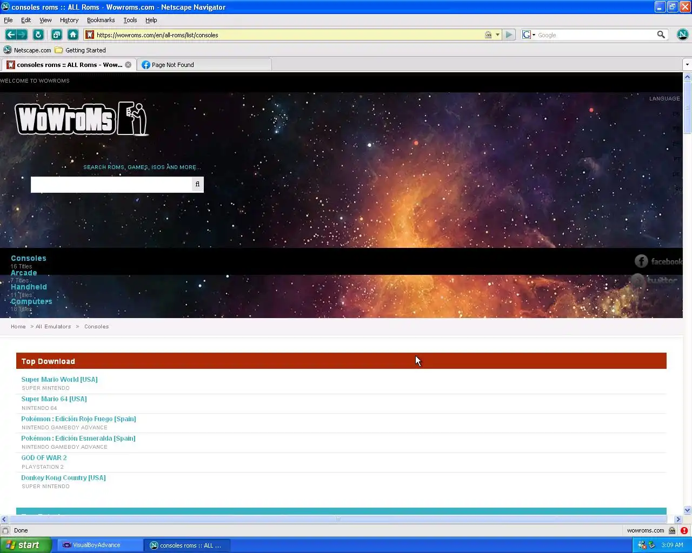Open Super Mario World [USA] ROM
The width and height of the screenshot is (692, 553).
tap(59, 380)
